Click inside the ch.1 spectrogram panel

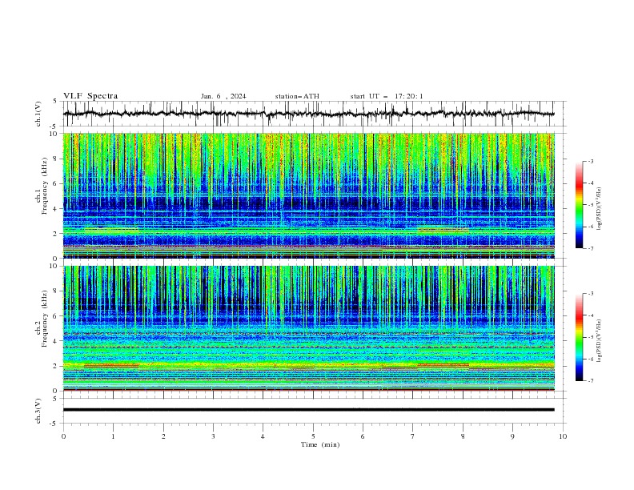pos(309,195)
